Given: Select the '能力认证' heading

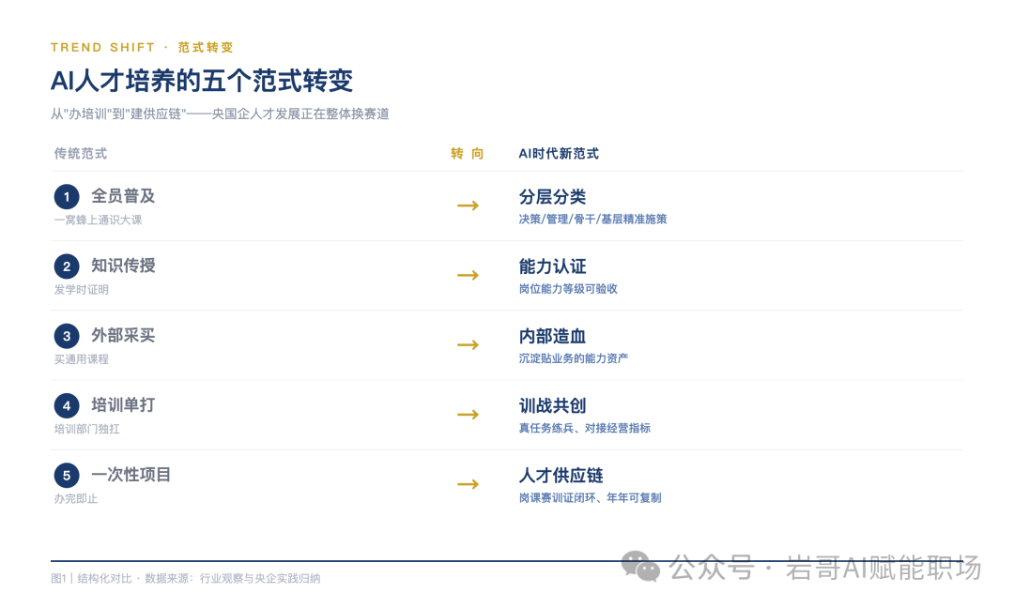Looking at the screenshot, I should tap(552, 266).
